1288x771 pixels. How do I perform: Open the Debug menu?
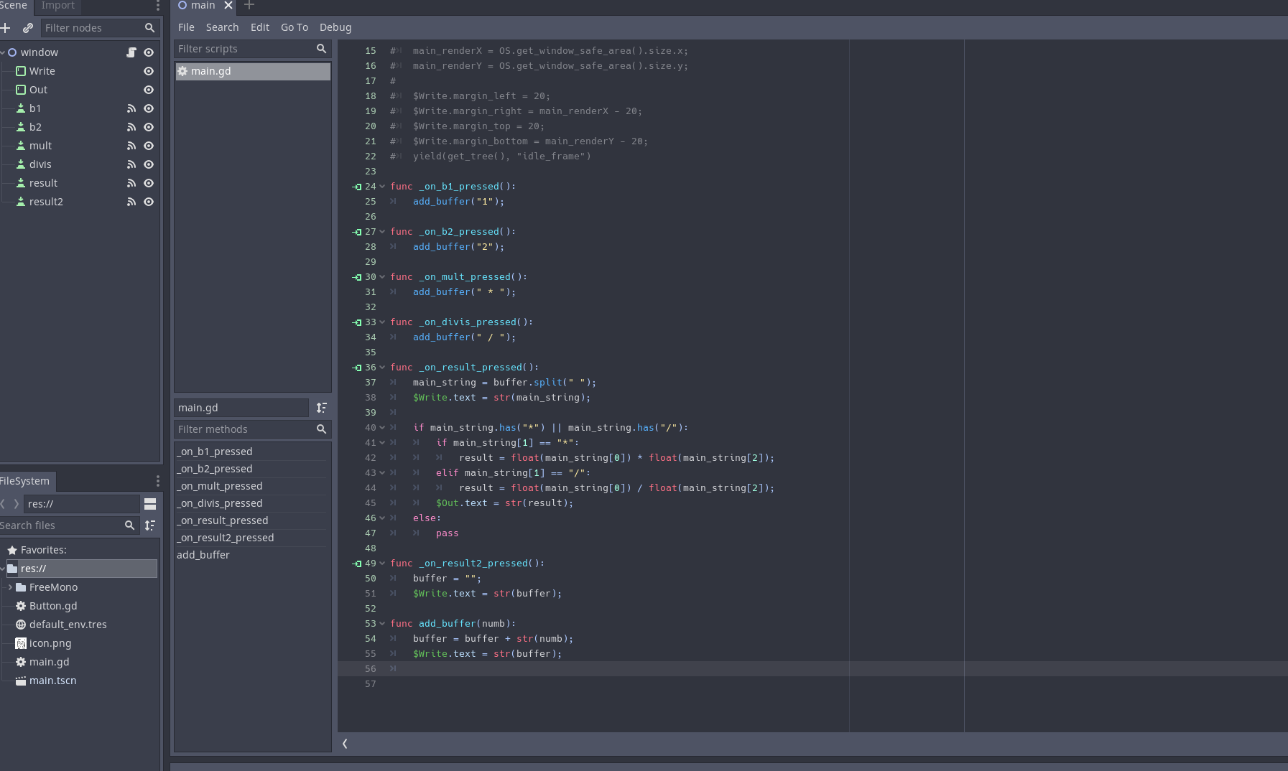point(335,27)
